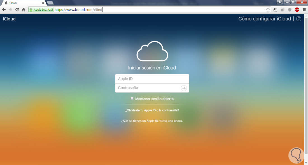Tick the Mantener sesión abierta checkbox
This screenshot has height=165, width=308.
coord(132,98)
